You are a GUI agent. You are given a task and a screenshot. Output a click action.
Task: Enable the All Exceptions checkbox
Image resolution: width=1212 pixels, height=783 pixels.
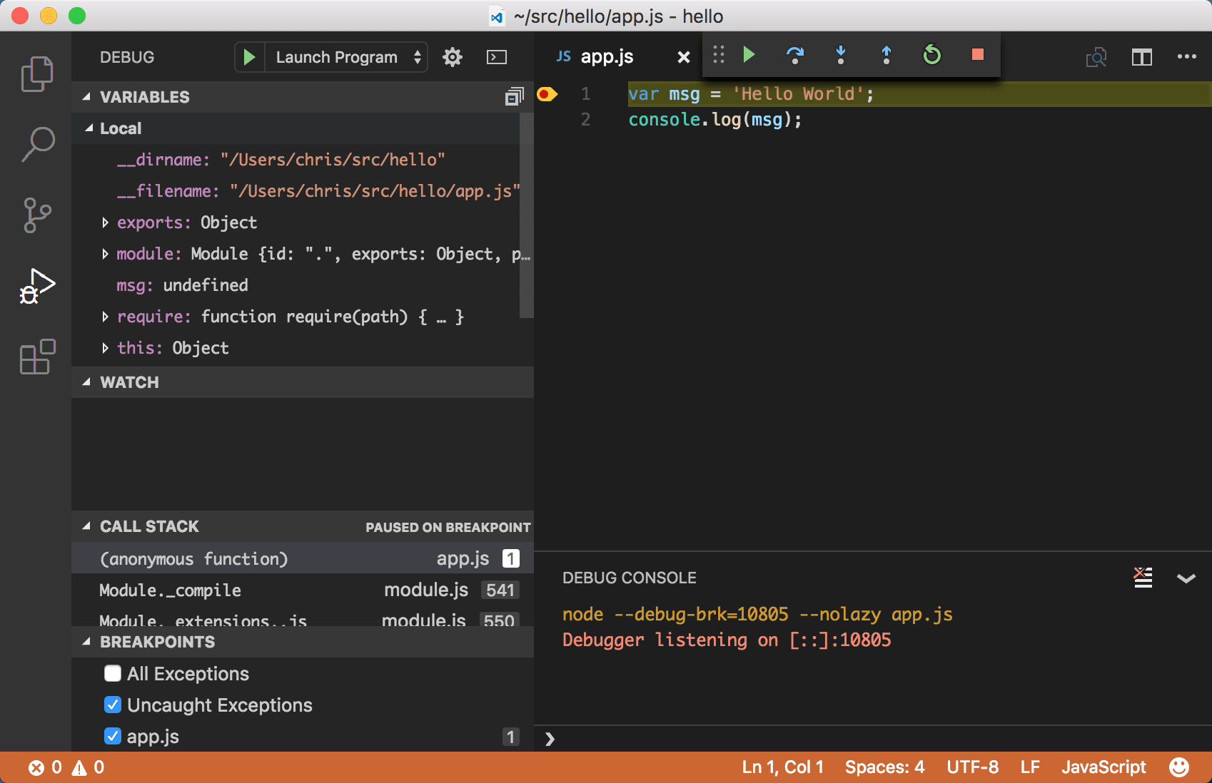click(x=113, y=672)
